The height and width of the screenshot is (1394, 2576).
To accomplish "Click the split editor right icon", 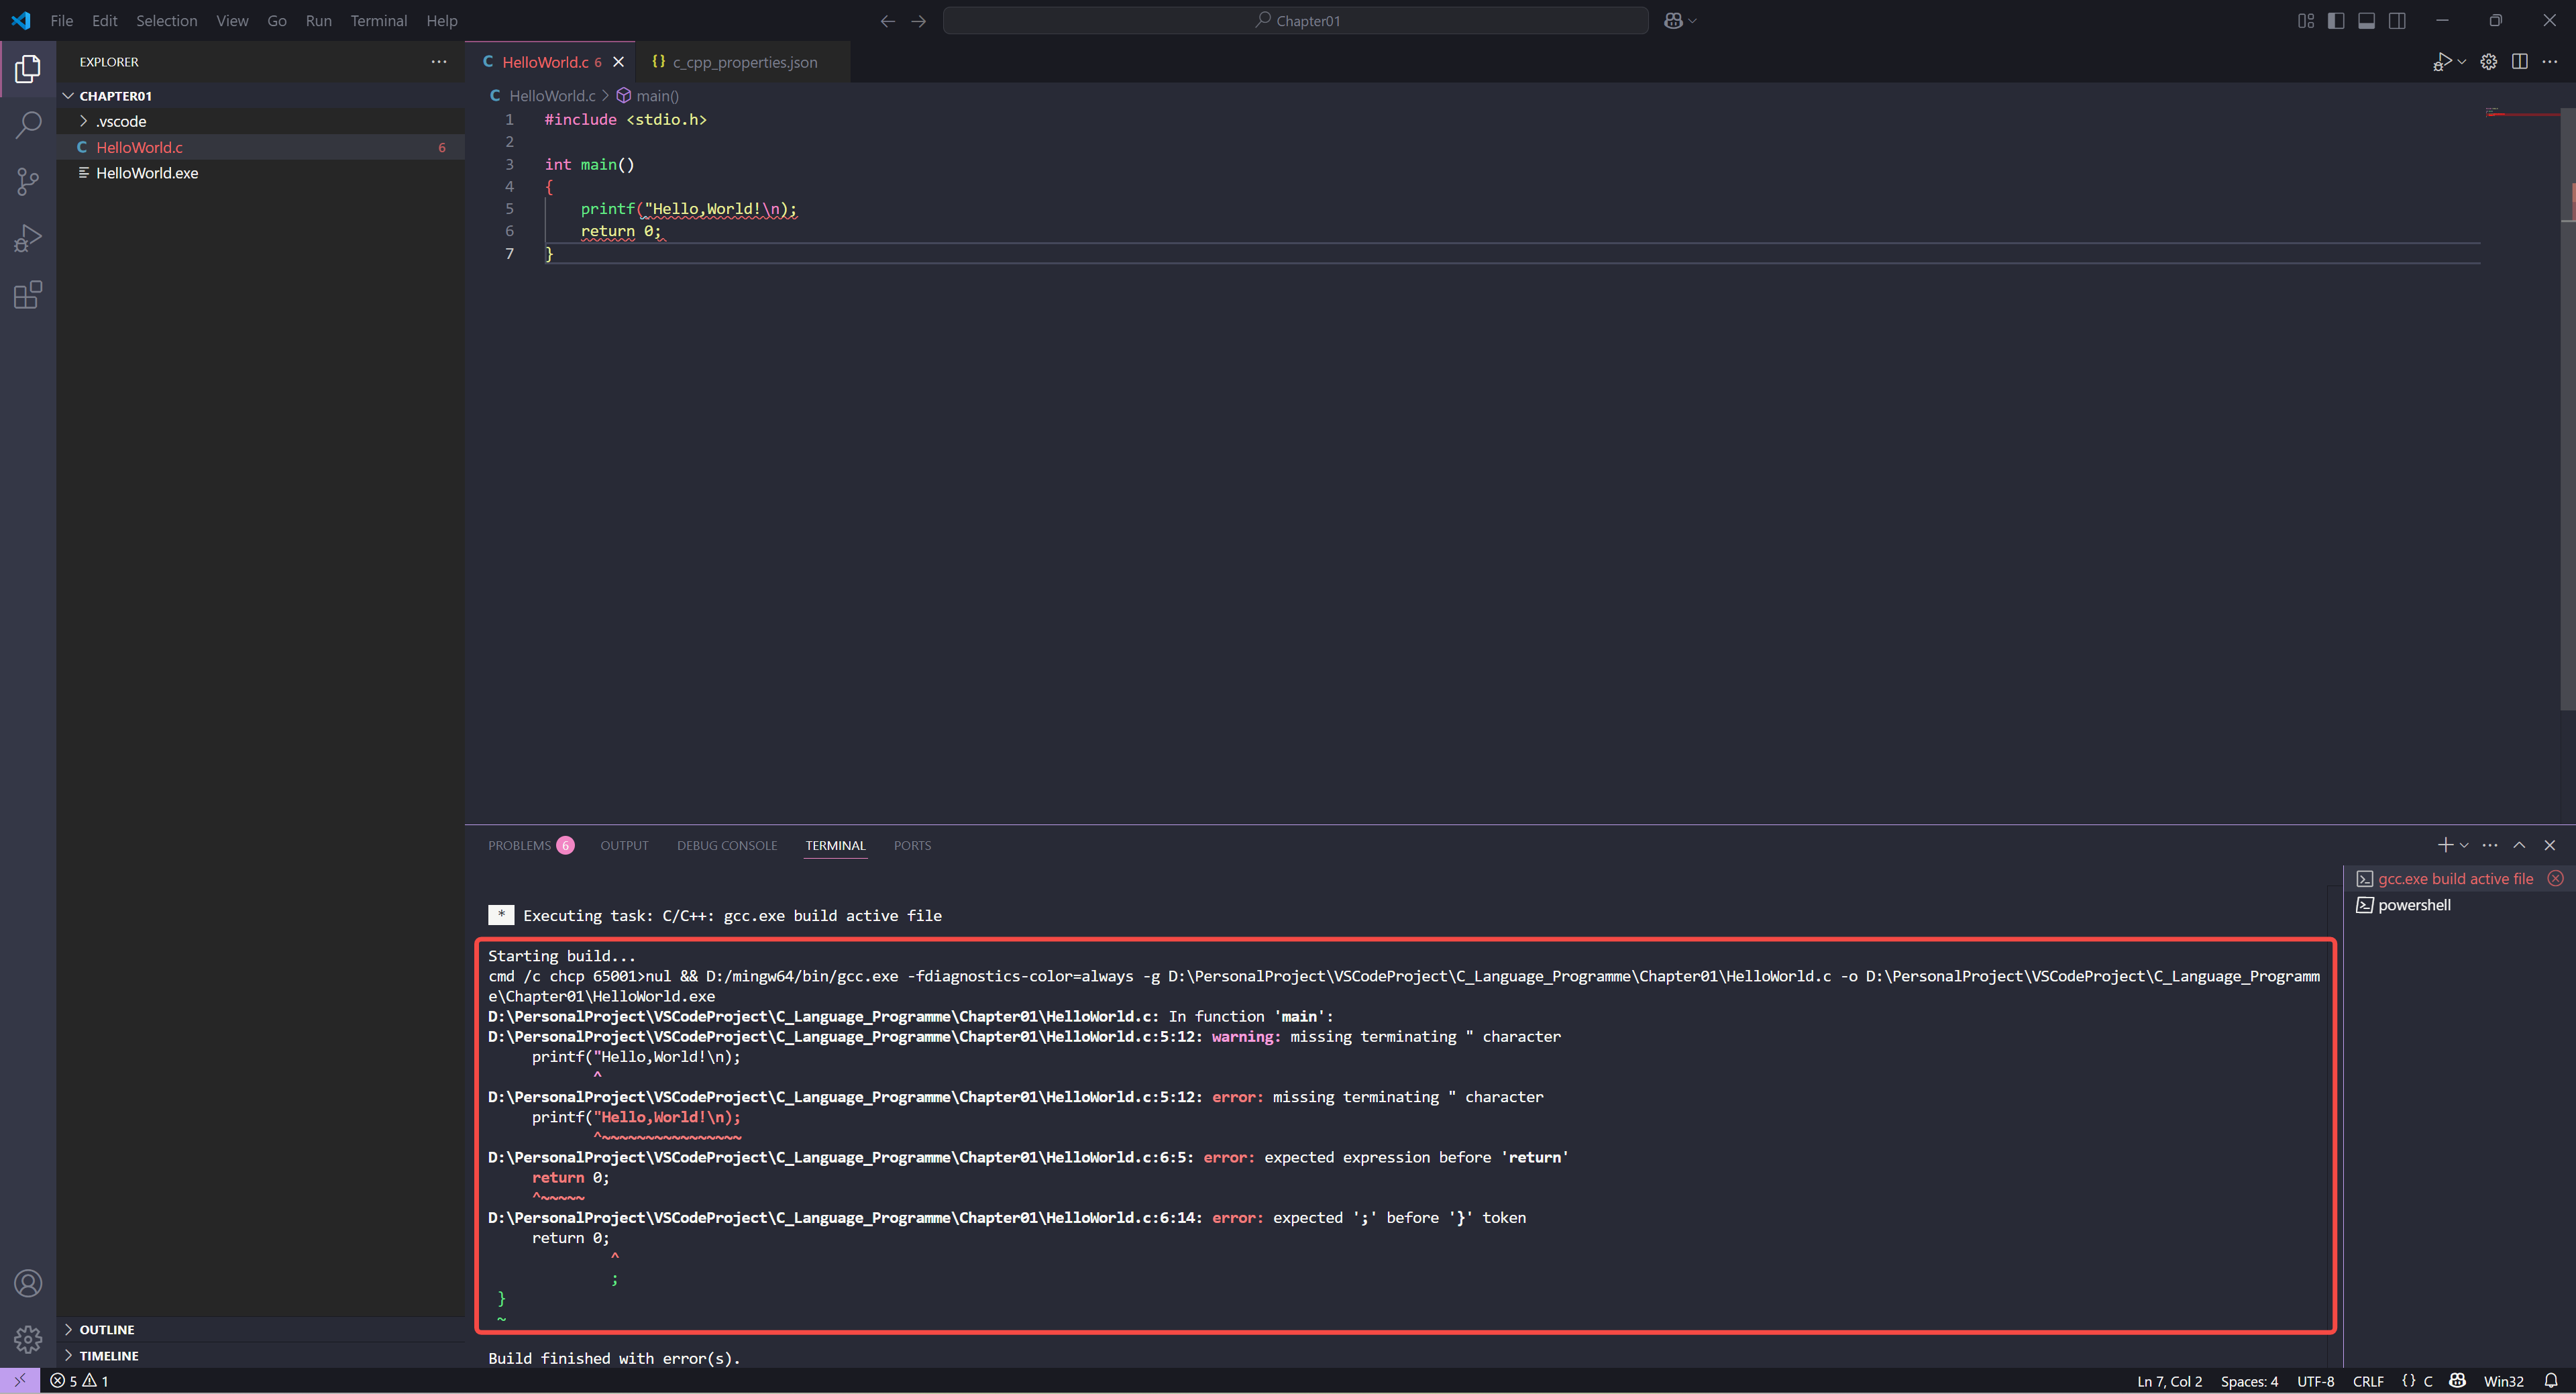I will tap(2519, 62).
